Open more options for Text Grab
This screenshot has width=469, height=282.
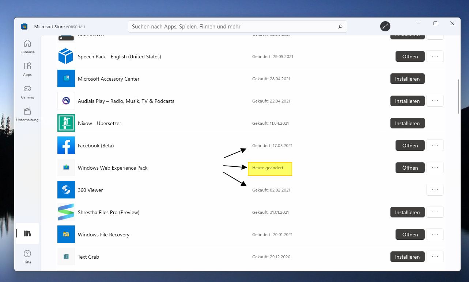tap(435, 256)
